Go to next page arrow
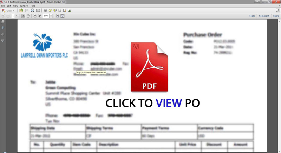 [x=8, y=16]
